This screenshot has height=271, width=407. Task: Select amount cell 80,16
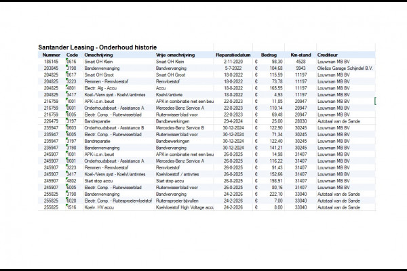(x=277, y=188)
